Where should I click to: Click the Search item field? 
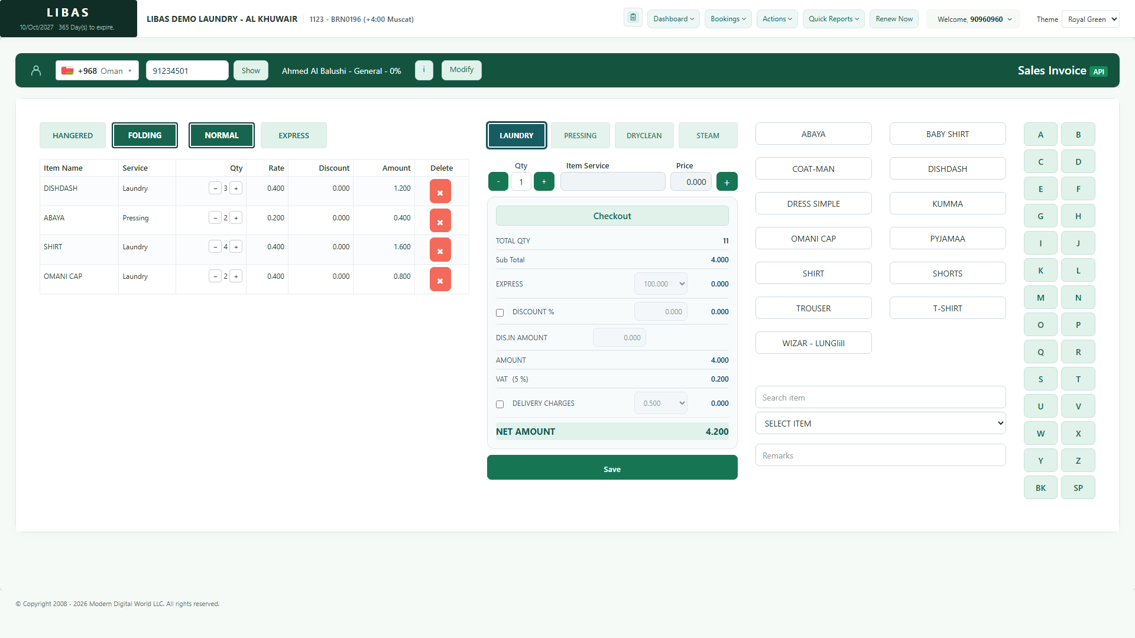coord(880,397)
